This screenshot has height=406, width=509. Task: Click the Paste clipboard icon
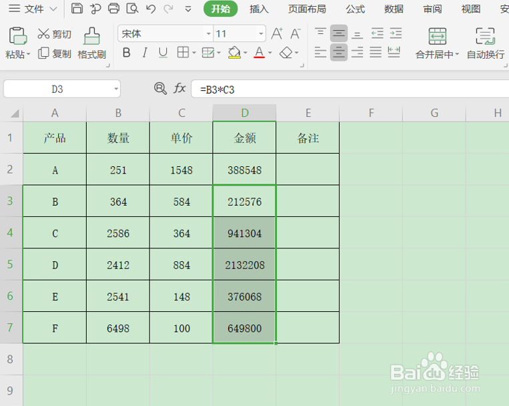pyautogui.click(x=18, y=36)
